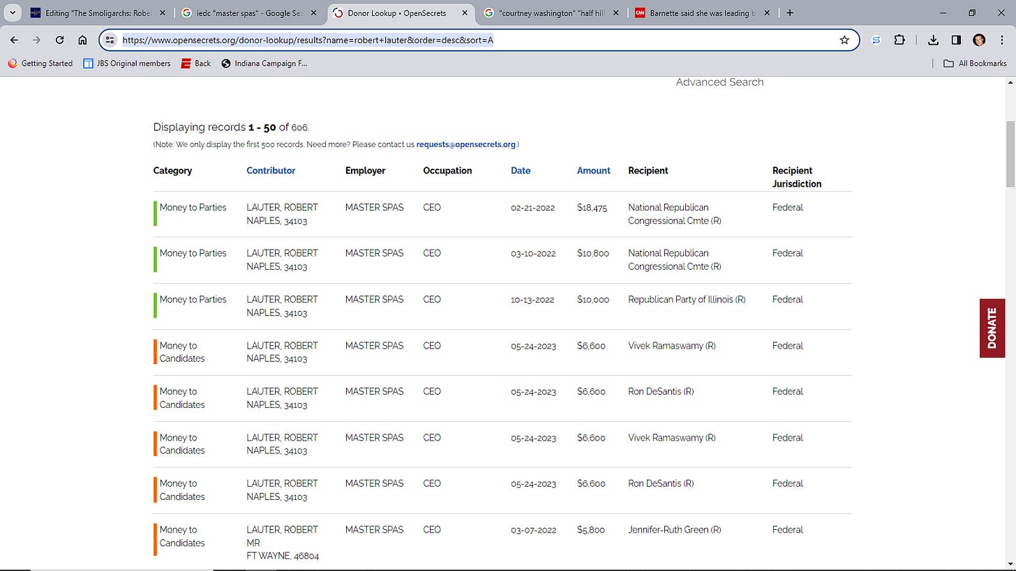Close the CNN Barnette tab
The image size is (1016, 571).
click(x=767, y=13)
